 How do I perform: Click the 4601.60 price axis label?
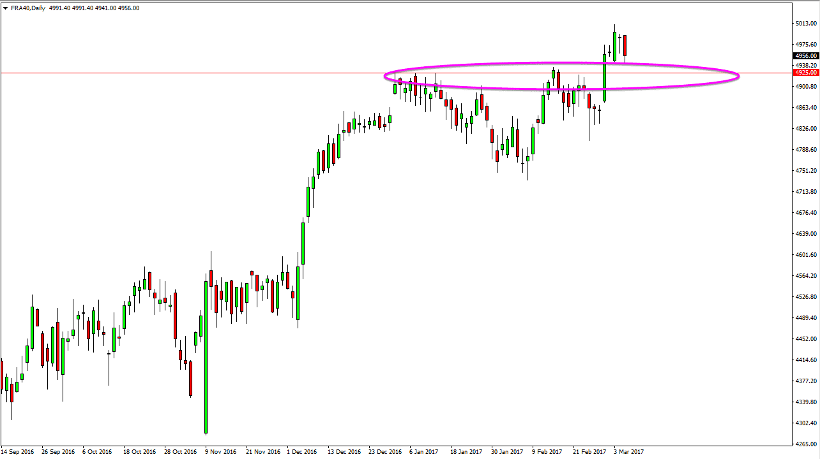pyautogui.click(x=807, y=255)
